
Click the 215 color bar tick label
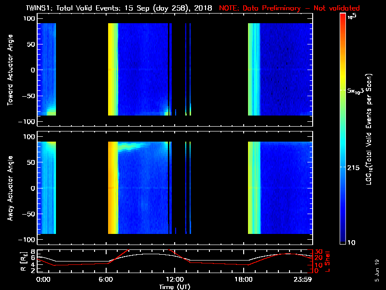(x=355, y=167)
